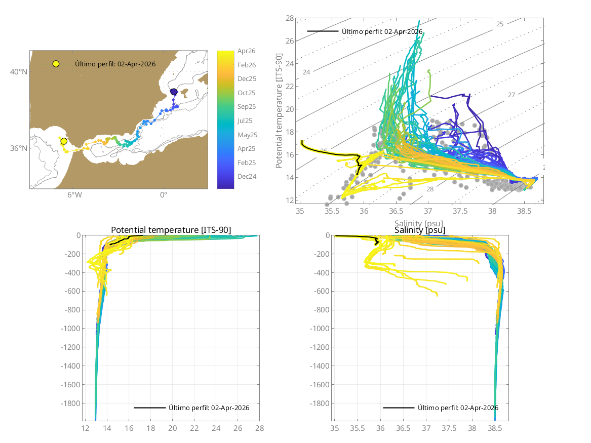Click the Dec24 colorbar label

click(x=247, y=177)
